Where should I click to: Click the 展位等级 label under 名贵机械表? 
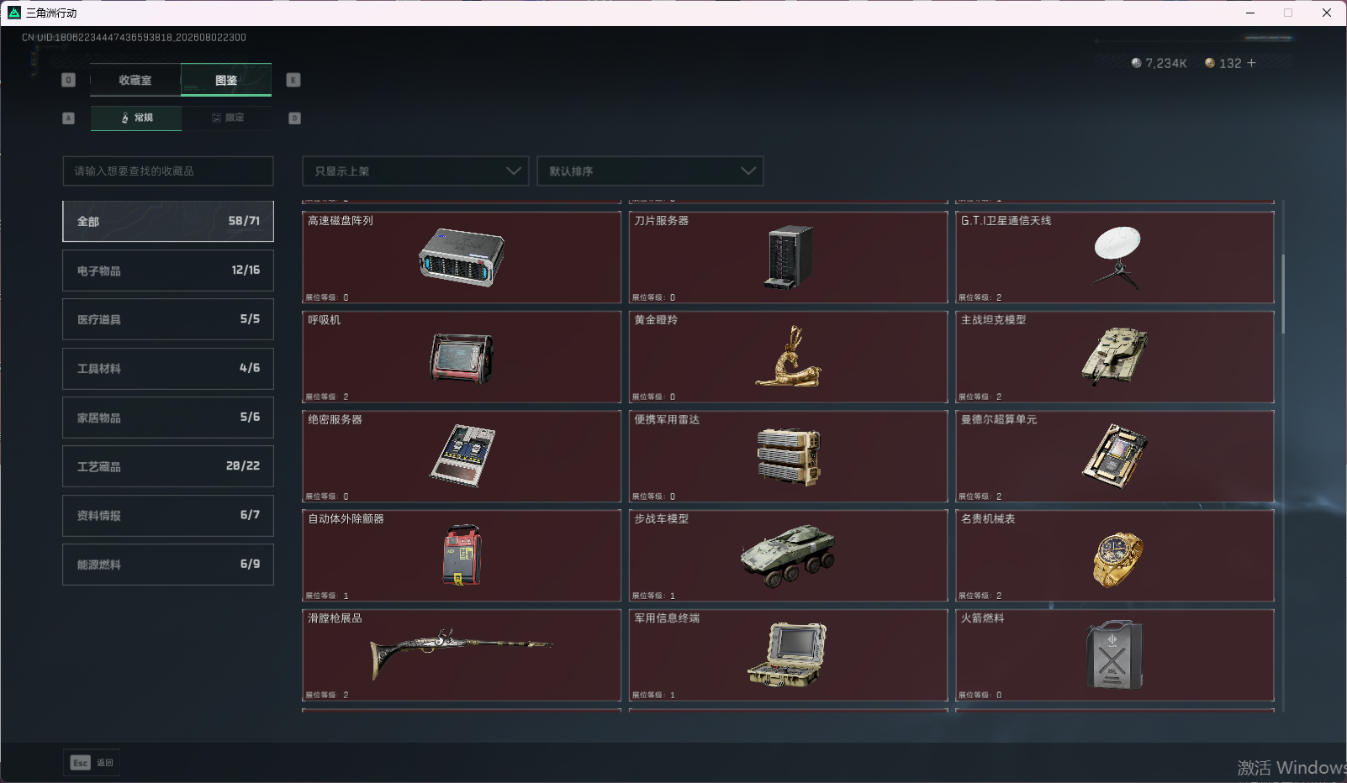(975, 596)
